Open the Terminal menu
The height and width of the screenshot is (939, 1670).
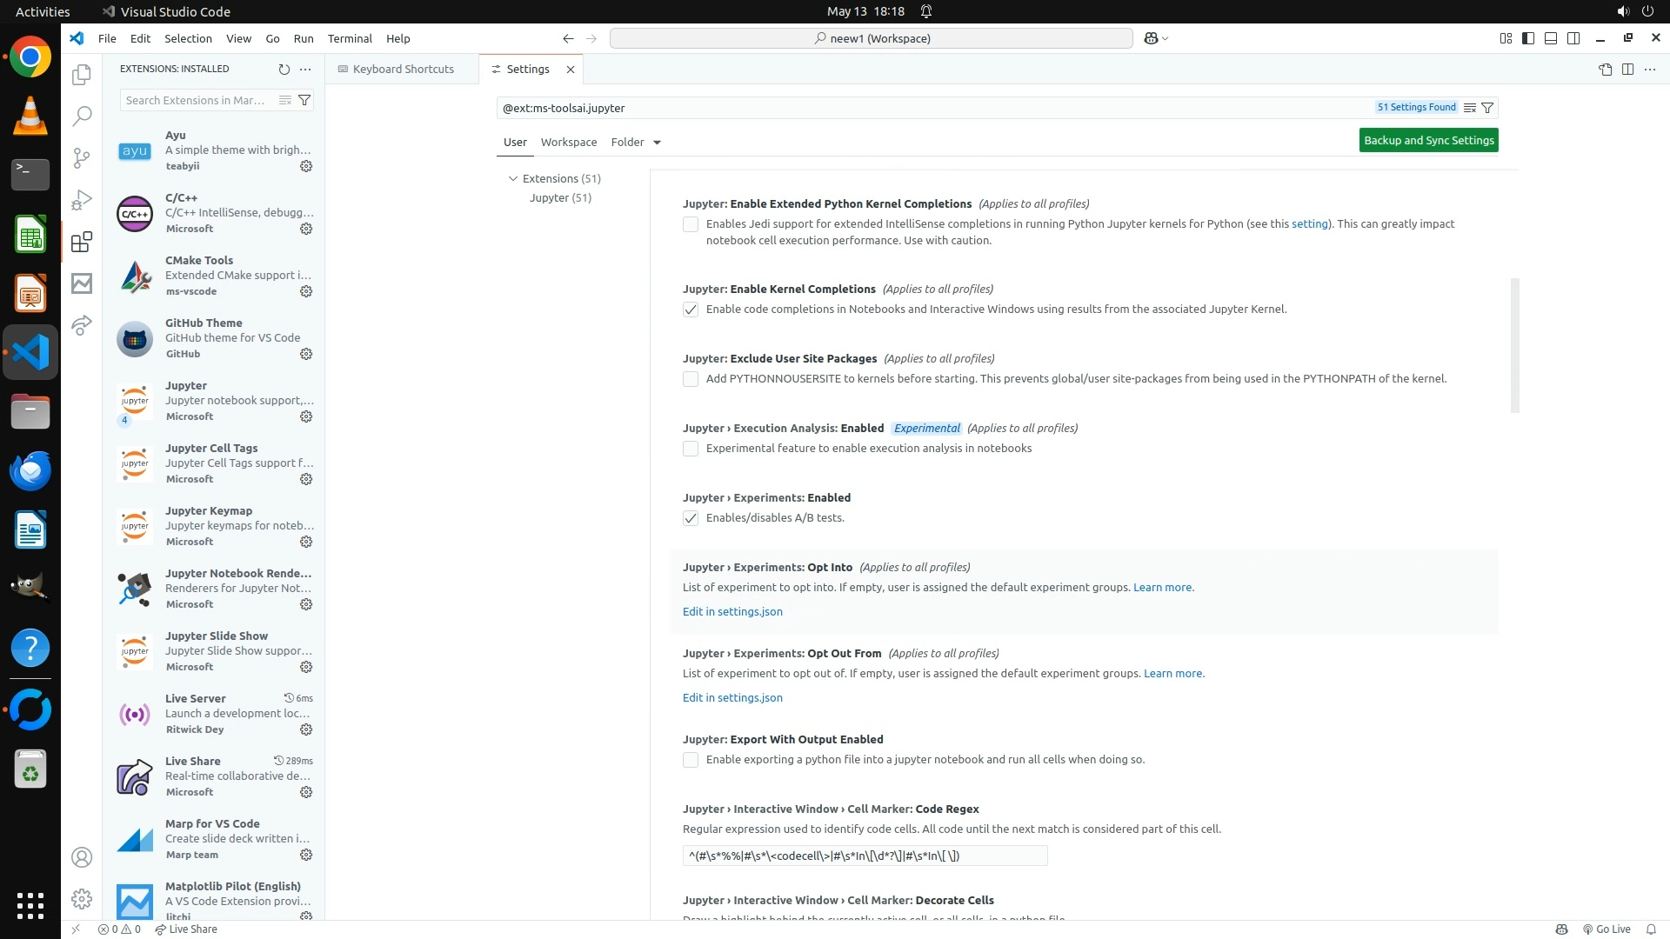coord(350,38)
